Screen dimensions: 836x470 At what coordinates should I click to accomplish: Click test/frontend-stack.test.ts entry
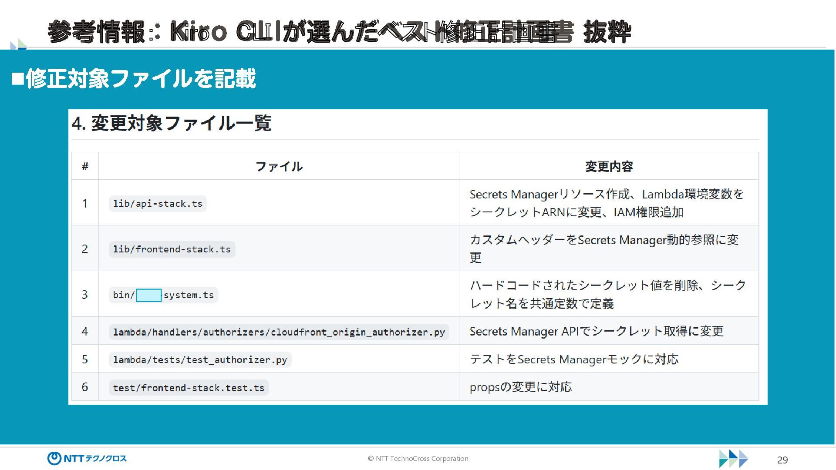(189, 388)
